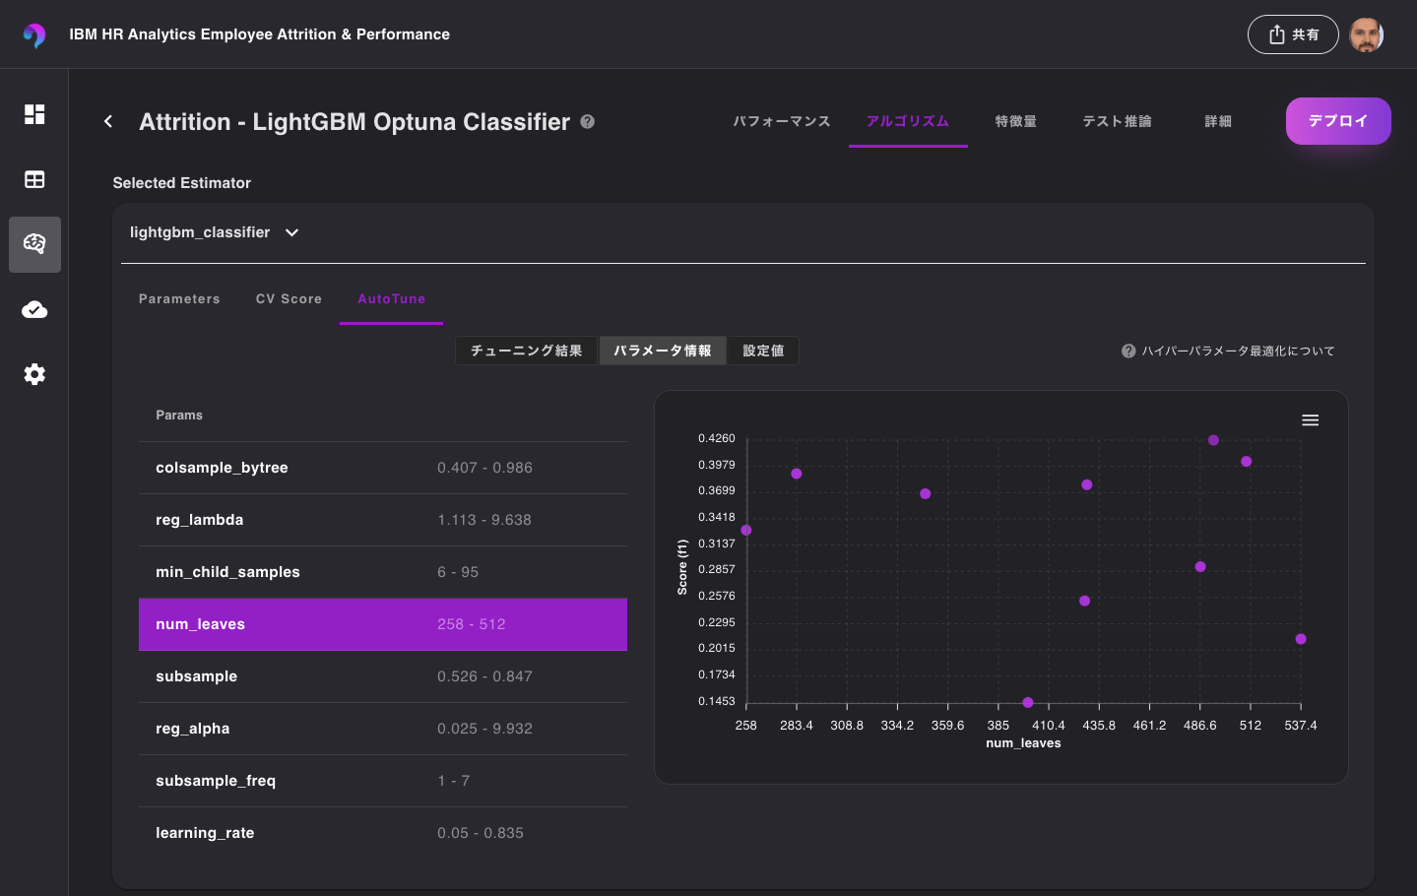
Task: Click the 0.407 - 0.986 range value
Action: tap(484, 468)
